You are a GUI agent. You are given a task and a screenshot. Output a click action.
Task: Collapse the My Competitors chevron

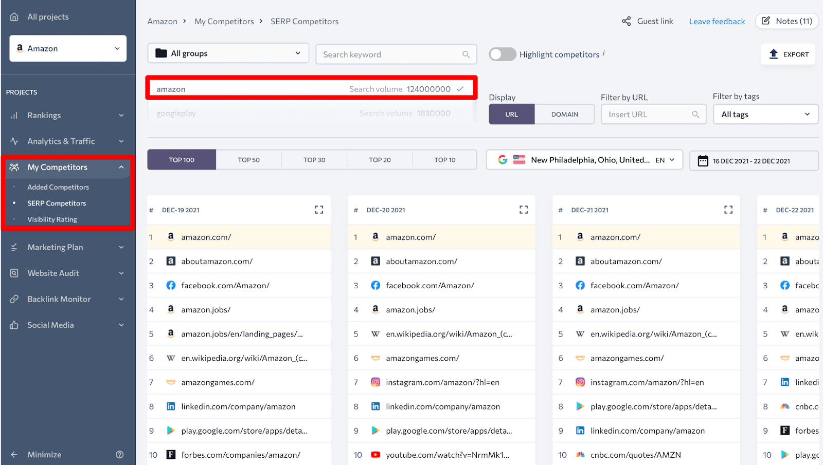click(x=121, y=168)
